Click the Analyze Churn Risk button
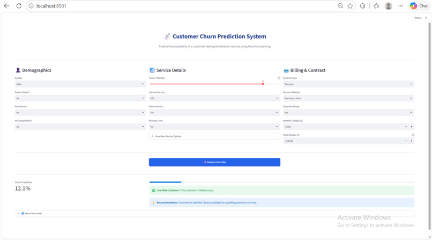 coord(214,162)
